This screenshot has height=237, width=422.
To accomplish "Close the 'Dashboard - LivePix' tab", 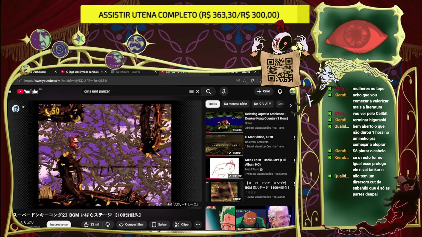I will click(x=156, y=72).
